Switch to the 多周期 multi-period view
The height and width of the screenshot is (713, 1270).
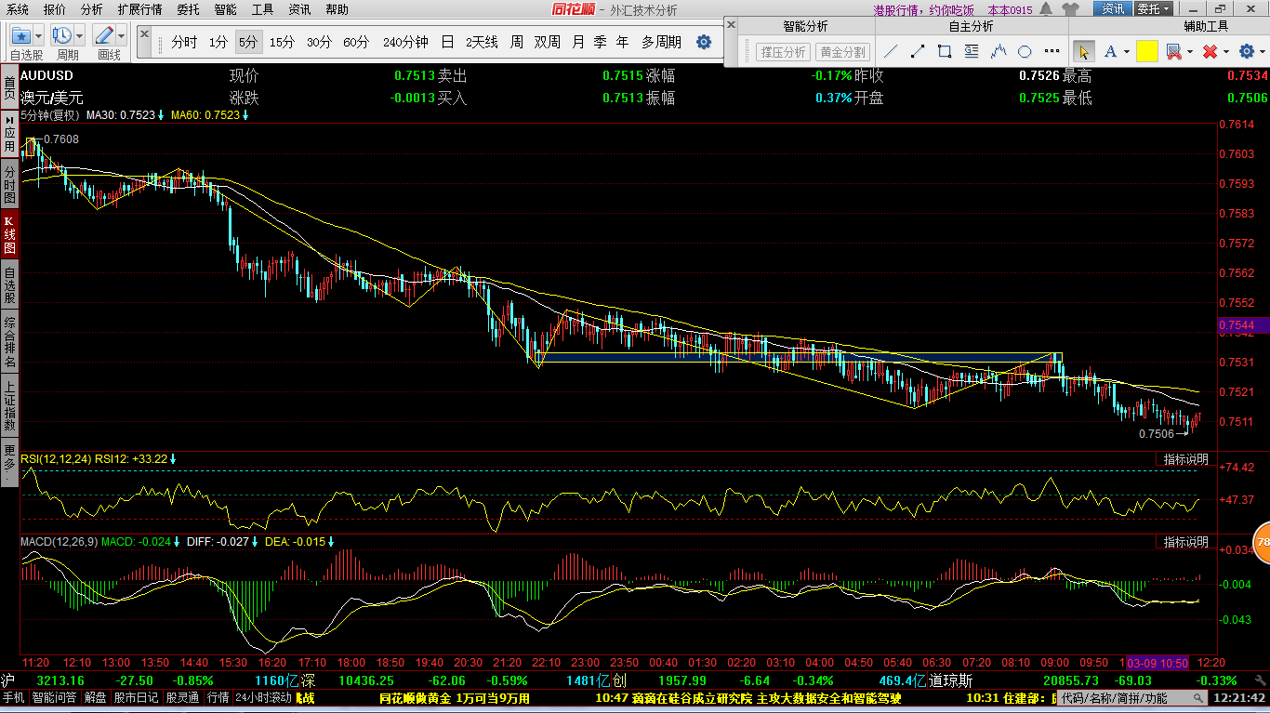[x=661, y=42]
